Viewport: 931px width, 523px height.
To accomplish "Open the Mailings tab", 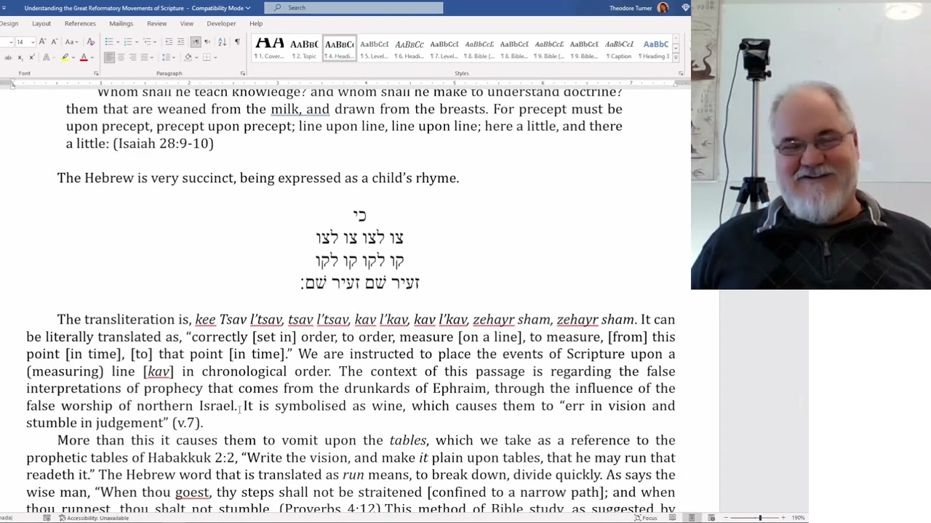I will 121,23.
